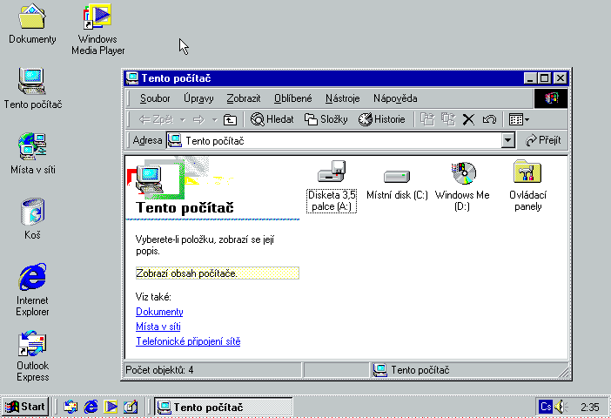611x418 pixels.
Task: Click the Copy To toolbar icon
Action: [x=448, y=119]
